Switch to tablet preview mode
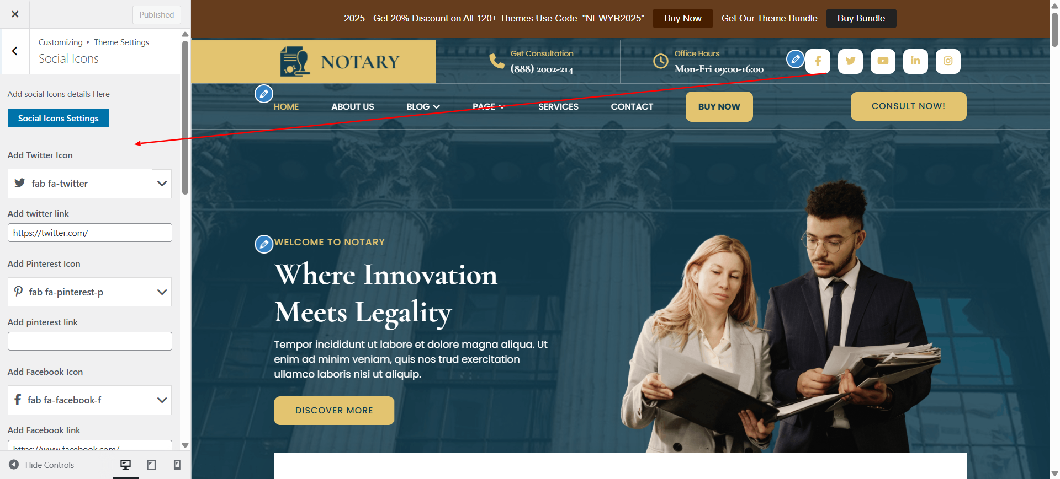This screenshot has width=1060, height=479. 151,465
